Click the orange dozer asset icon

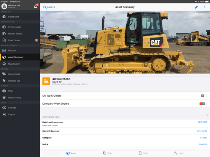[x=46, y=81]
